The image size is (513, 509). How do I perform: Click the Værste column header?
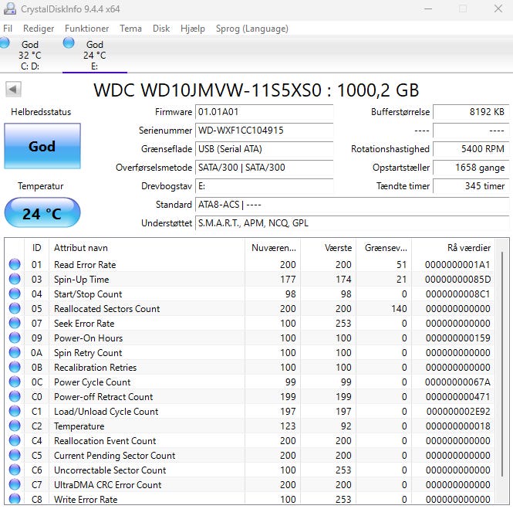328,248
